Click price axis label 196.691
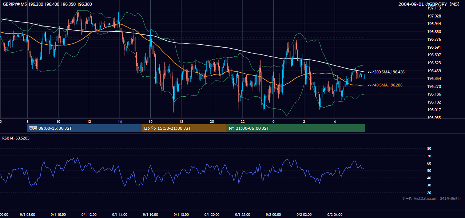465x218 pixels. click(434, 47)
